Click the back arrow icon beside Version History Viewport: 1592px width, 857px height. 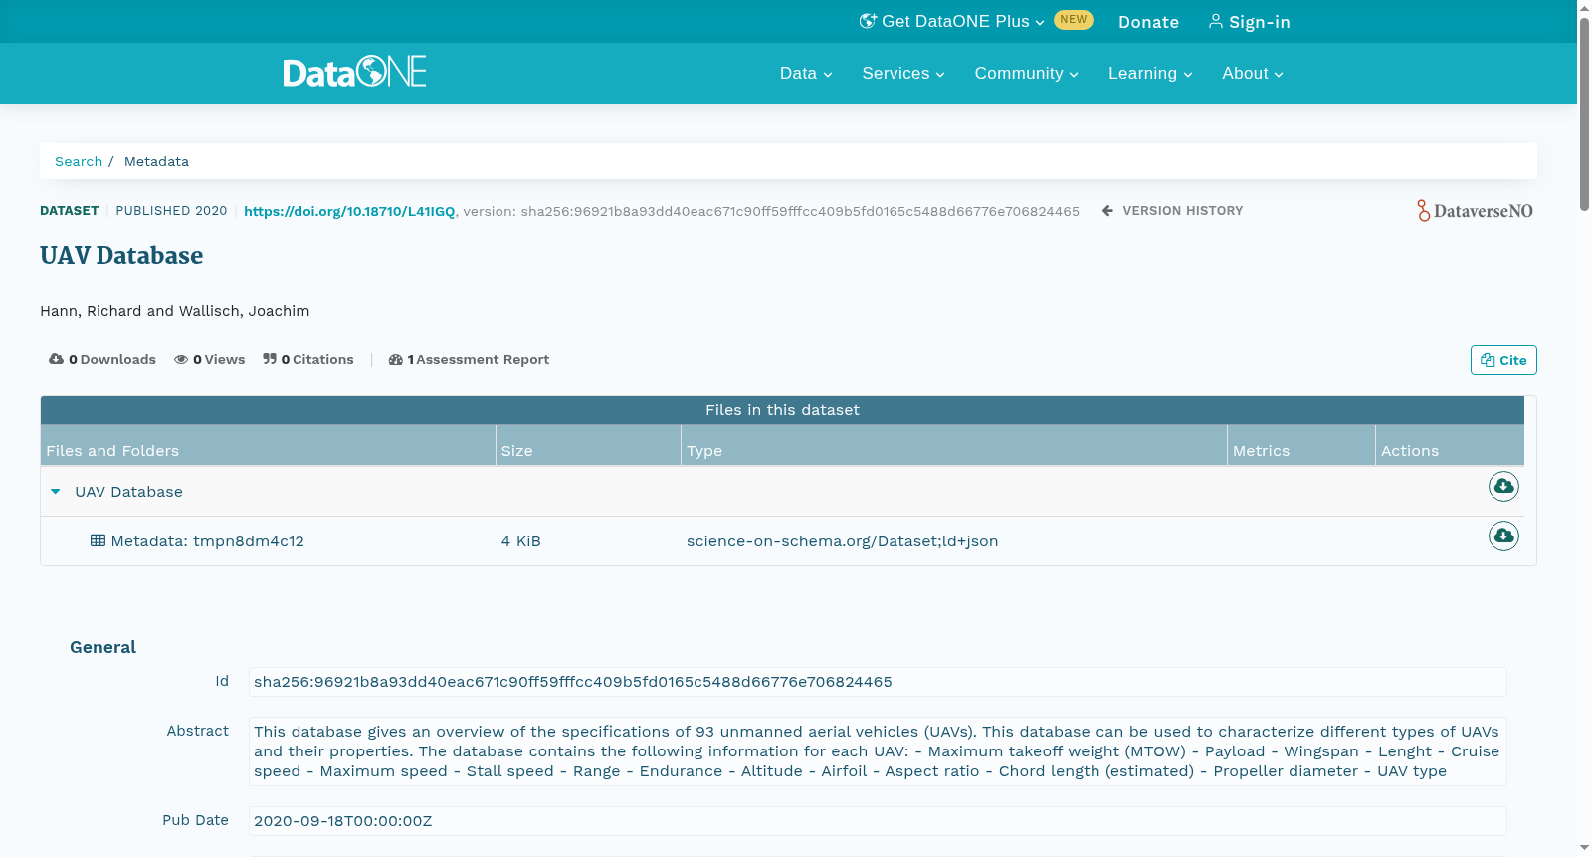click(1107, 211)
